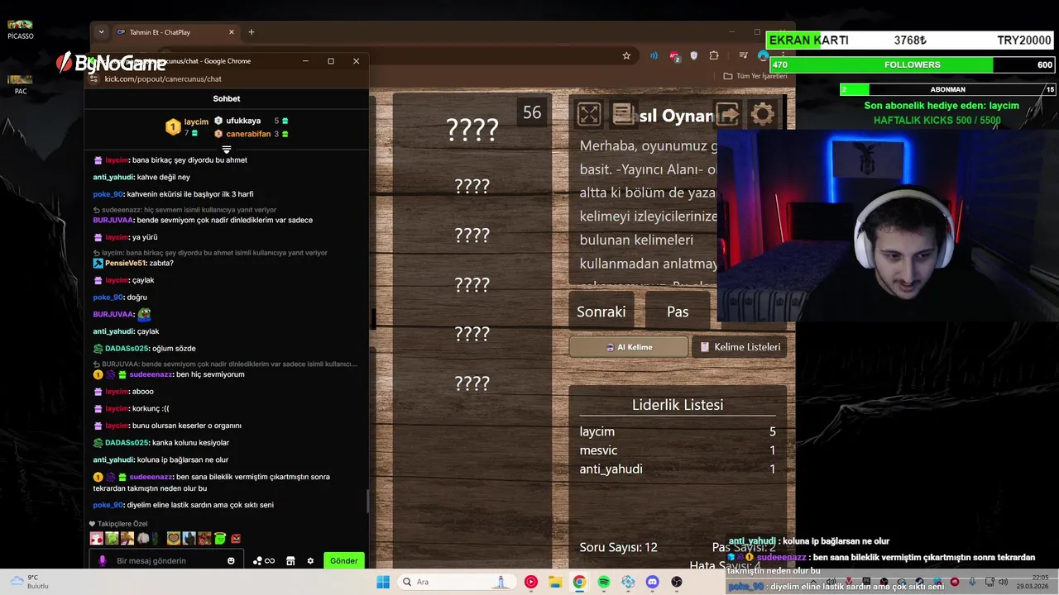Click the blue sound-wave extension icon
This screenshot has width=1059, height=595.
654,55
